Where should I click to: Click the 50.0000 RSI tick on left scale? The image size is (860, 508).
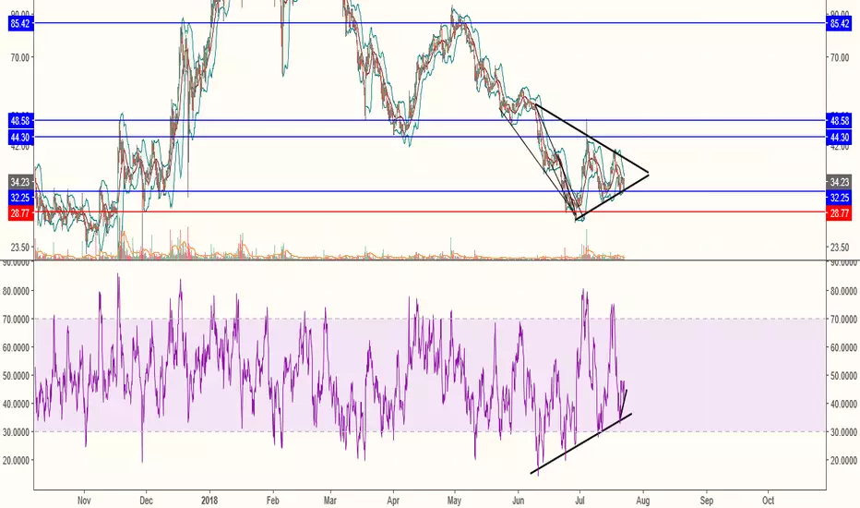(16, 376)
